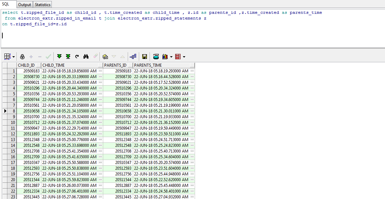This screenshot has width=385, height=199.
Task: Fetch last page of results
Action: pyautogui.click(x=68, y=57)
